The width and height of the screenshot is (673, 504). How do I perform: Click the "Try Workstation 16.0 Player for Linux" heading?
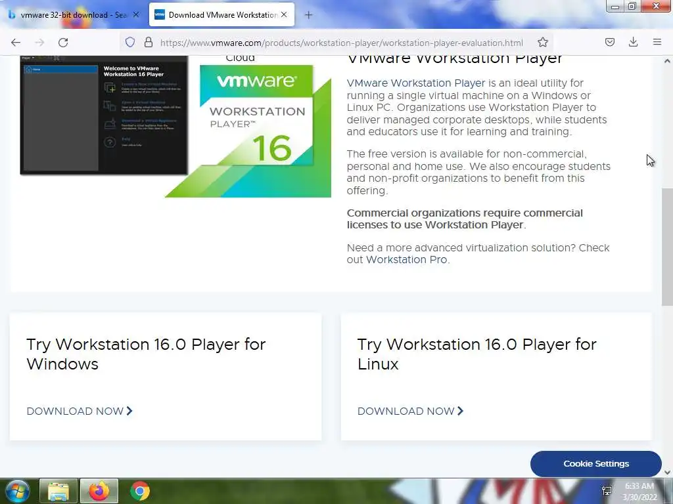pyautogui.click(x=477, y=354)
